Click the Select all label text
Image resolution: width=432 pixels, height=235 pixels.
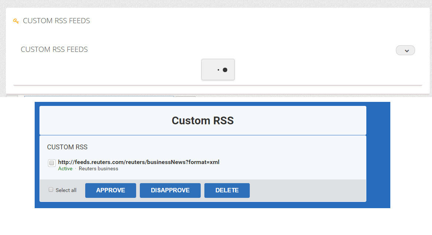click(x=66, y=191)
